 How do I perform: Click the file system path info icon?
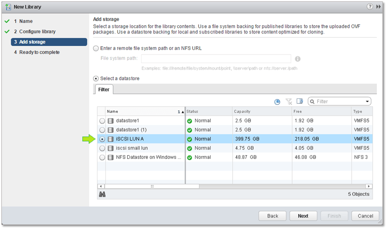[x=298, y=59]
